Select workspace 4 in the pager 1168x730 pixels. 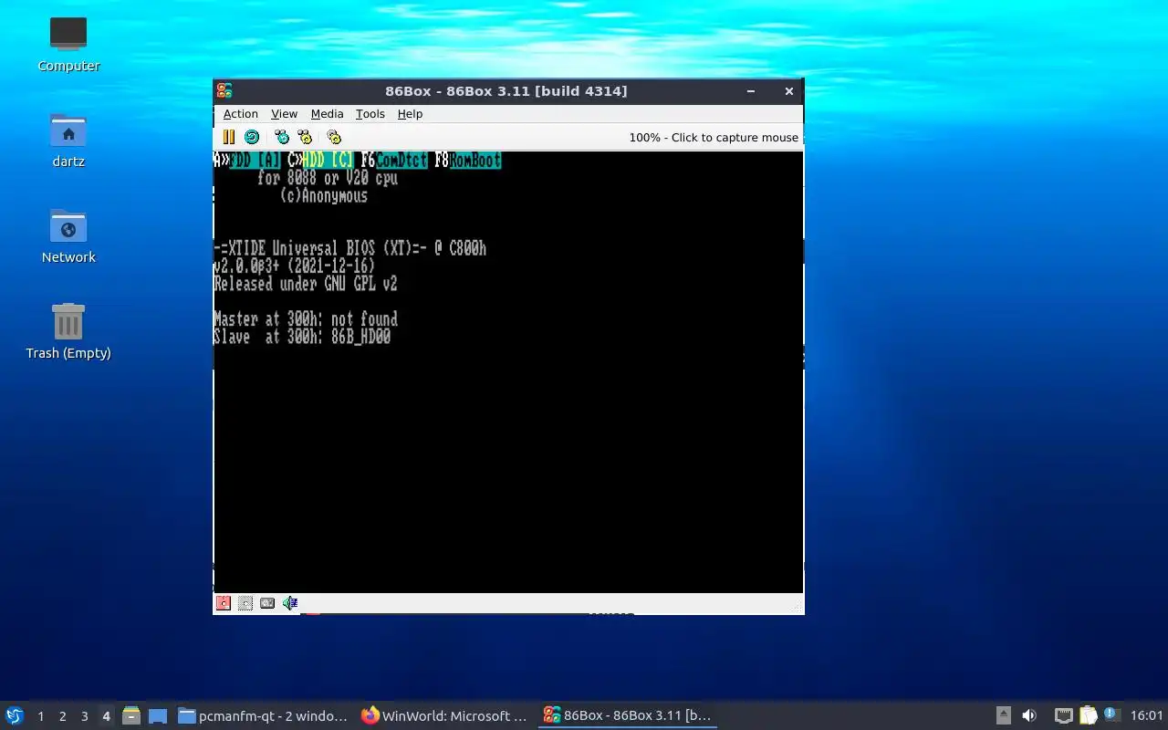point(107,716)
